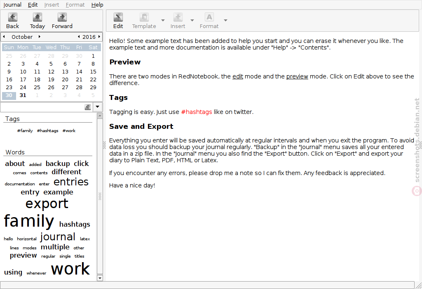This screenshot has height=289, width=422.
Task: Select the #work tag in Tags cloud
Action: click(69, 131)
